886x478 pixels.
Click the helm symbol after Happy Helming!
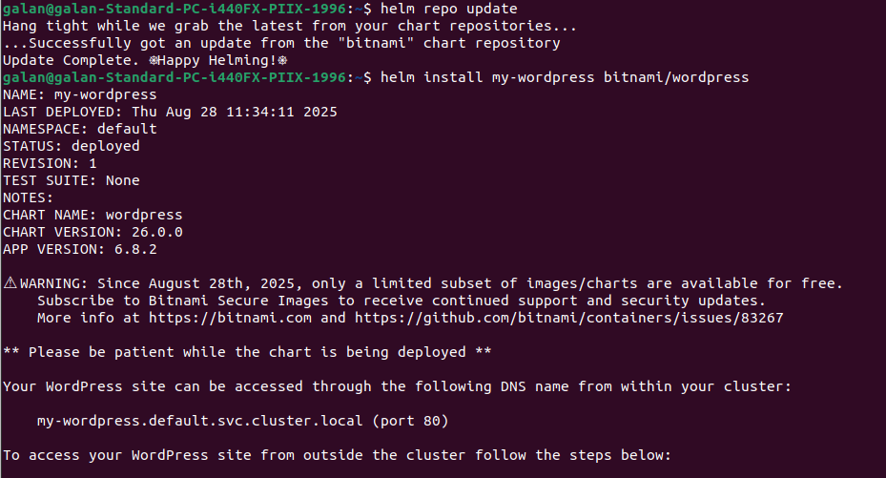[282, 60]
